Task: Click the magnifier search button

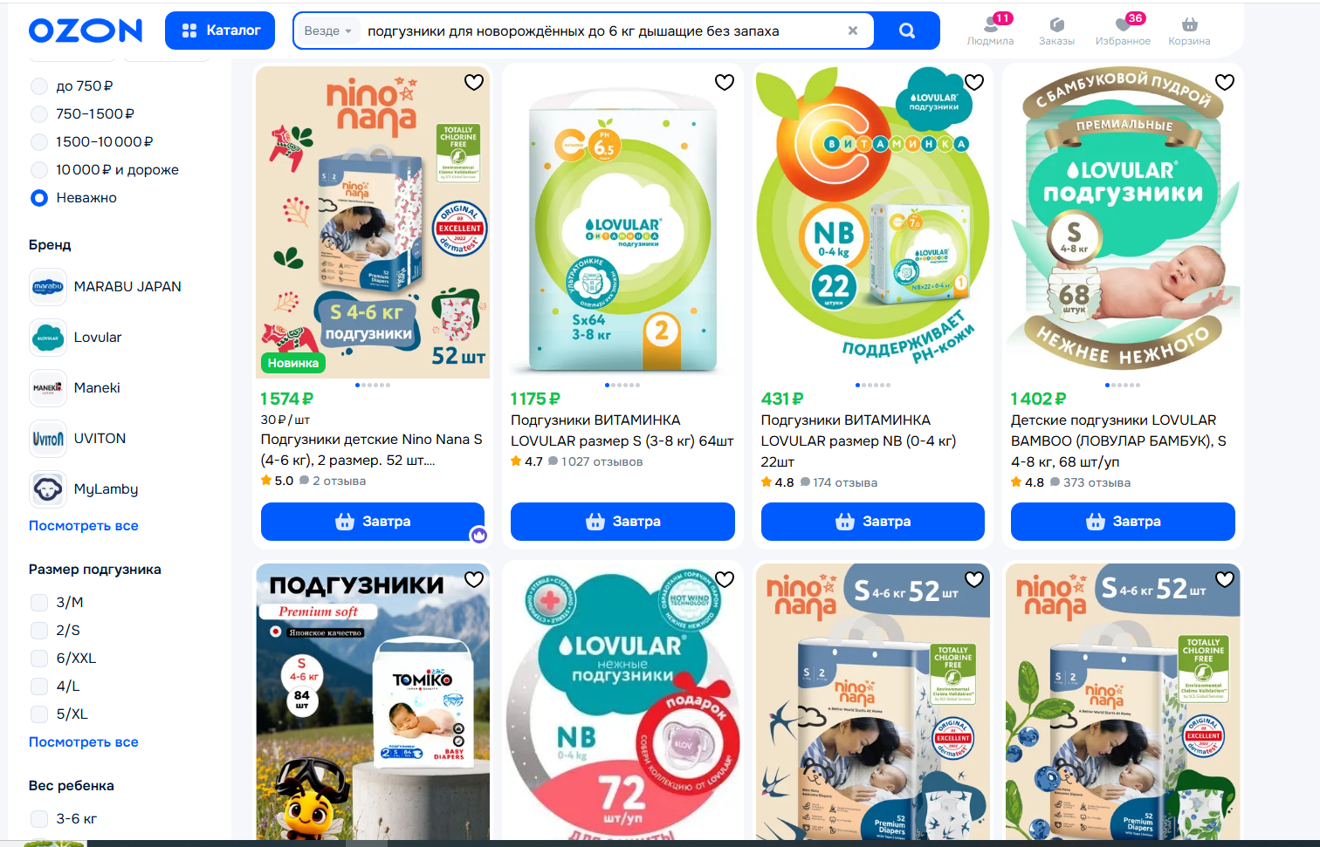Action: [907, 31]
